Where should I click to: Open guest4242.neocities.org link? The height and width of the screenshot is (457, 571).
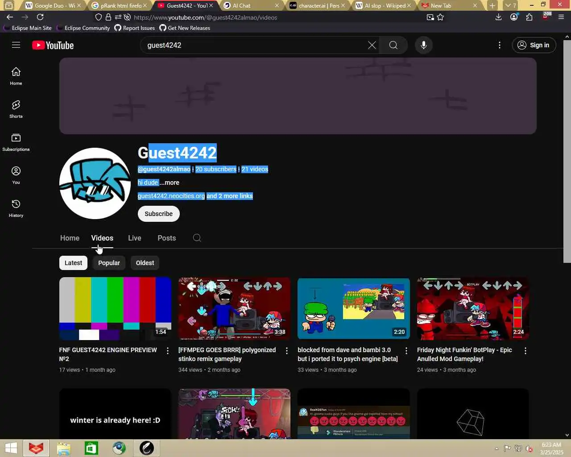171,196
